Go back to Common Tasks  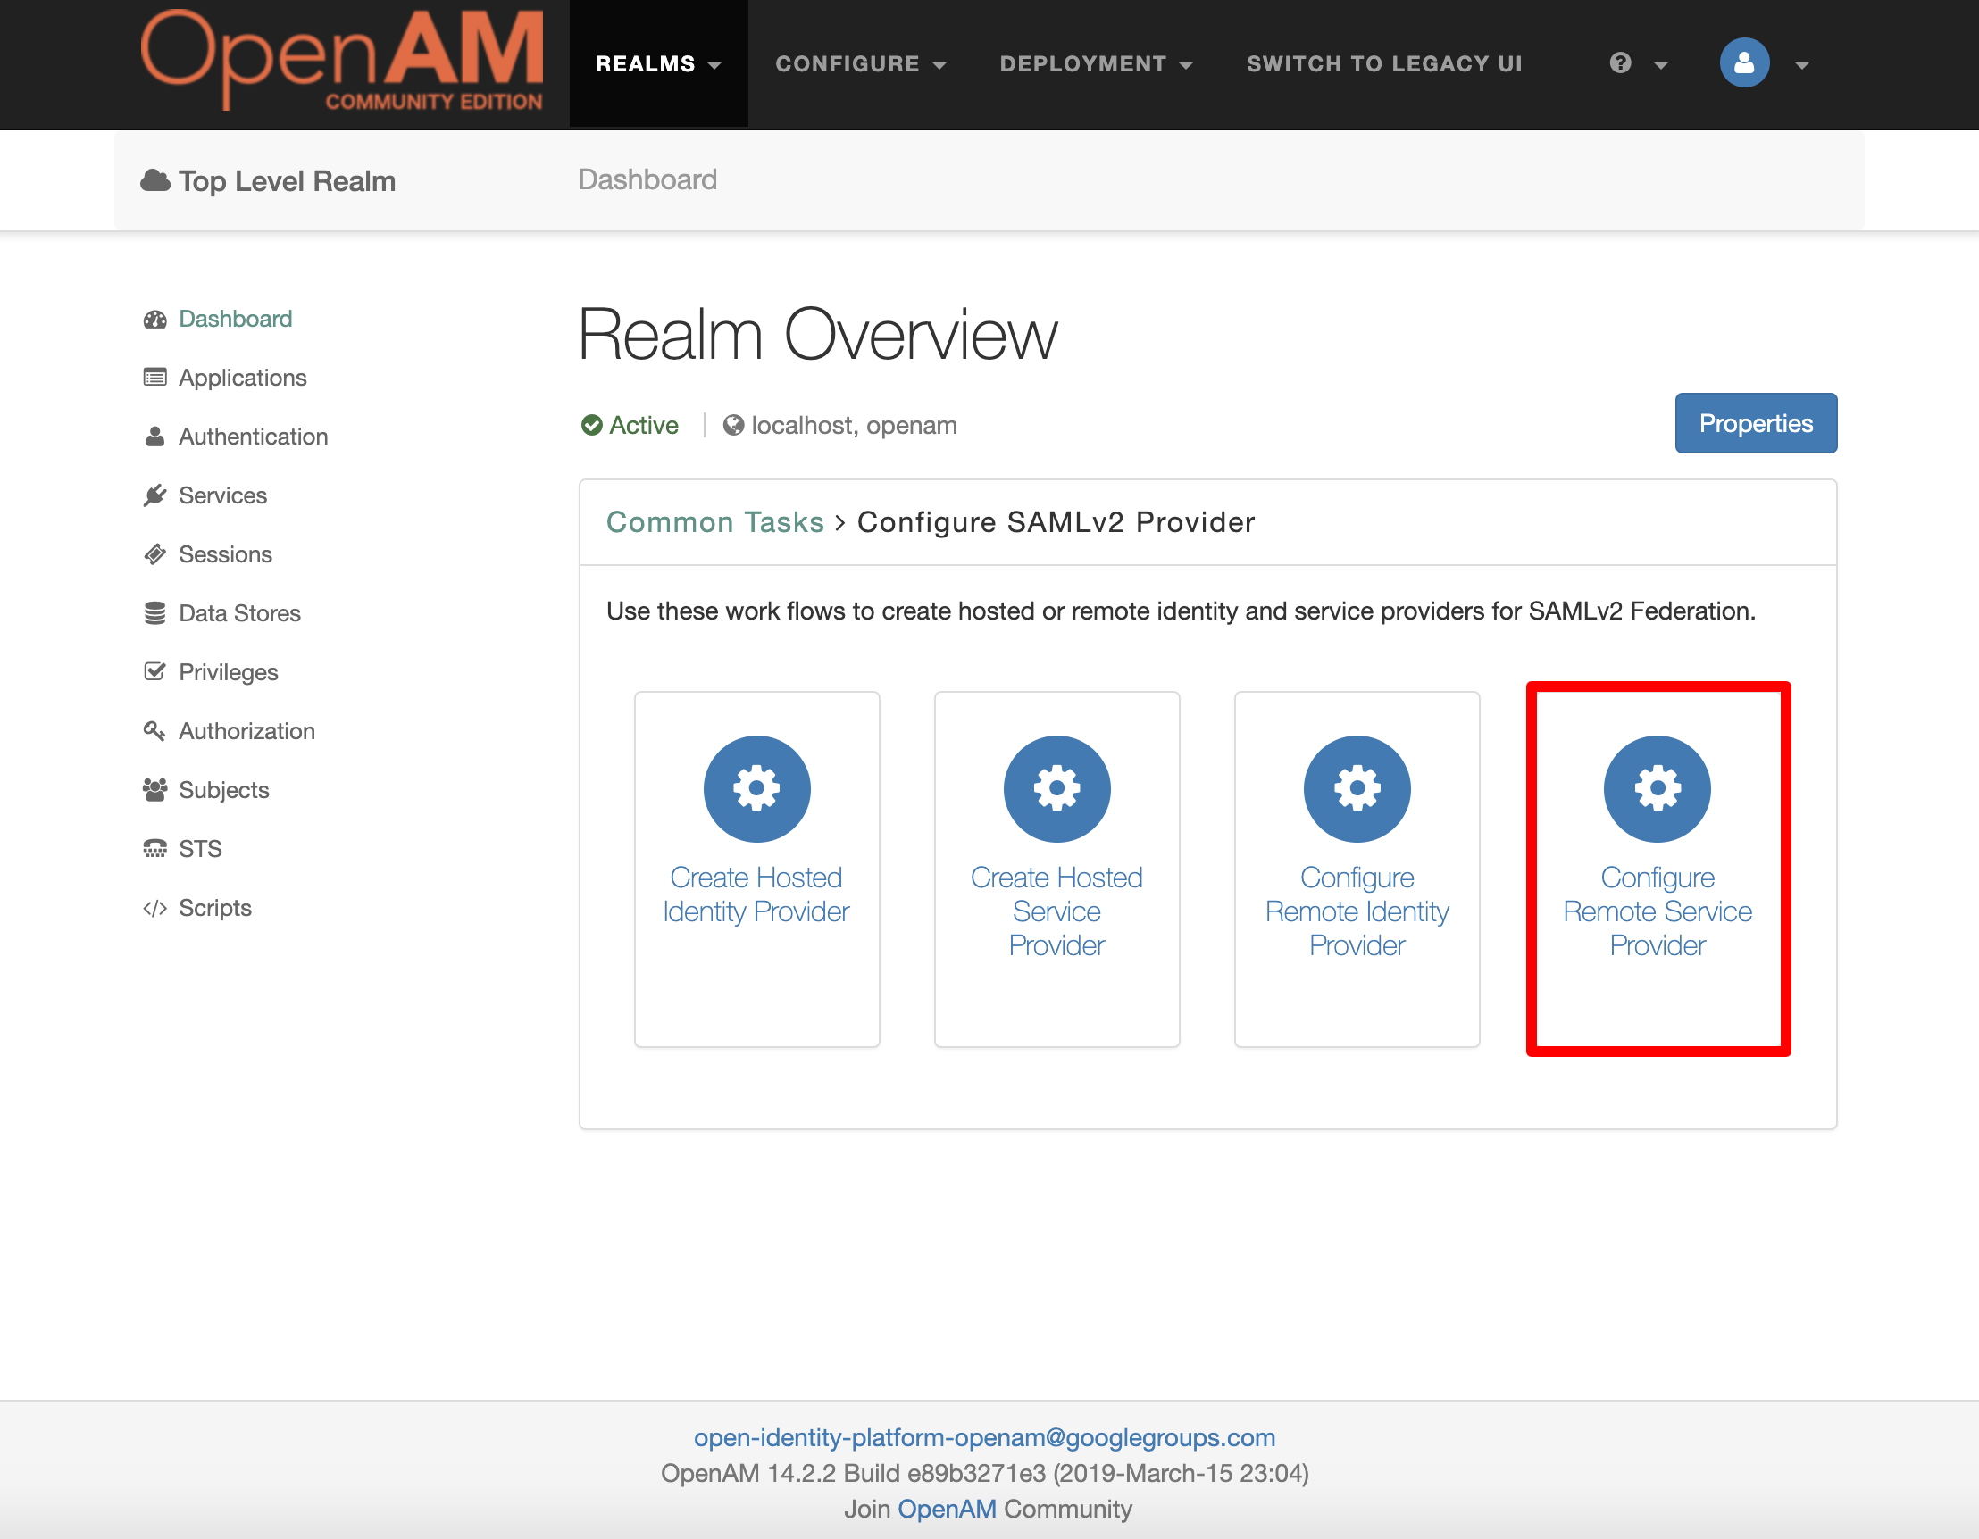tap(715, 522)
